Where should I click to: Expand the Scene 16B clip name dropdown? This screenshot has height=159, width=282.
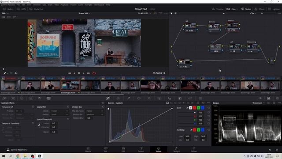tap(84, 13)
